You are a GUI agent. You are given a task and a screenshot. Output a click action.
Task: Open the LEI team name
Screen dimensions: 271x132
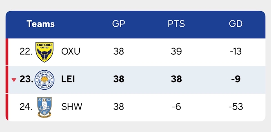(x=68, y=79)
